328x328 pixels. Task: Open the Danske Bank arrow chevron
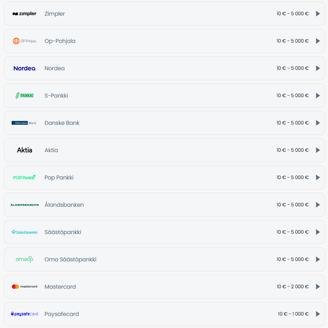coord(318,123)
